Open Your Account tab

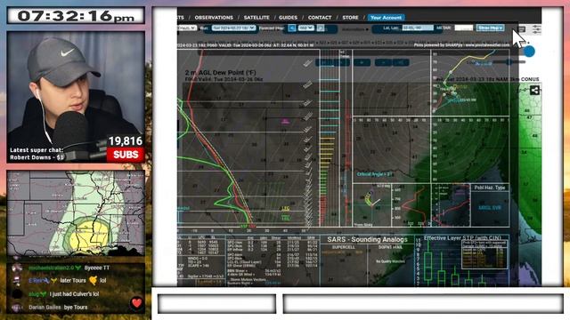pyautogui.click(x=386, y=18)
